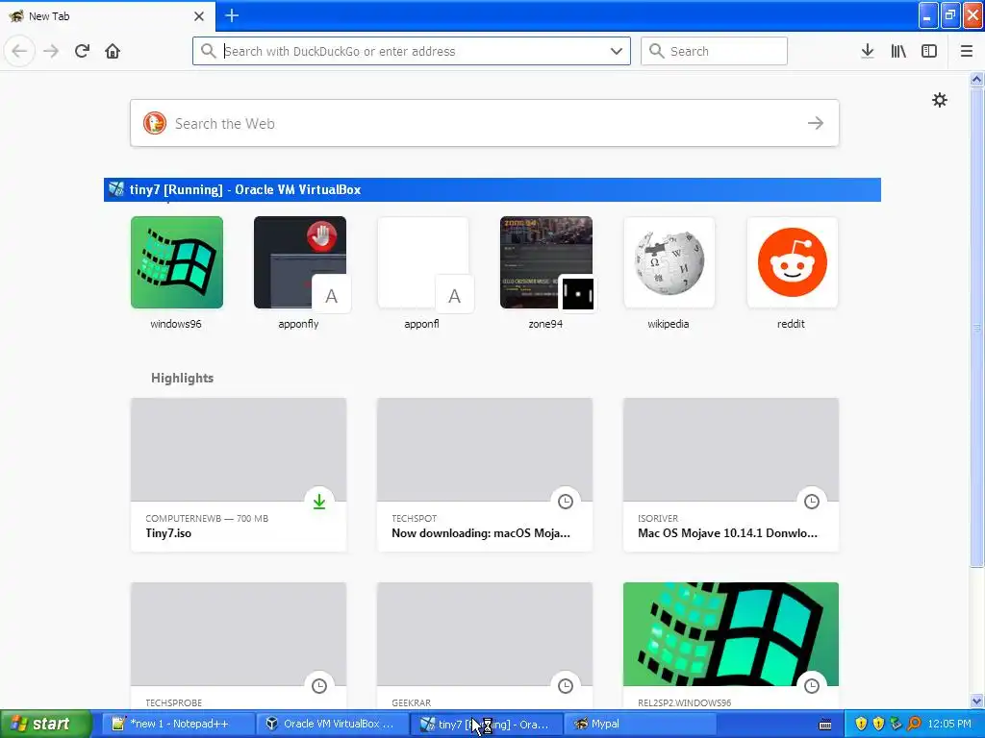Open the downloads panel arrow icon
The width and height of the screenshot is (985, 738).
pos(868,51)
